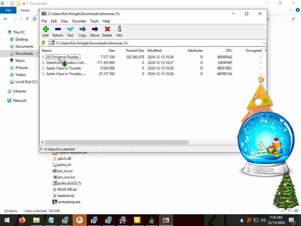Select pin_out.ico in Explorer file list

pyautogui.click(x=64, y=177)
